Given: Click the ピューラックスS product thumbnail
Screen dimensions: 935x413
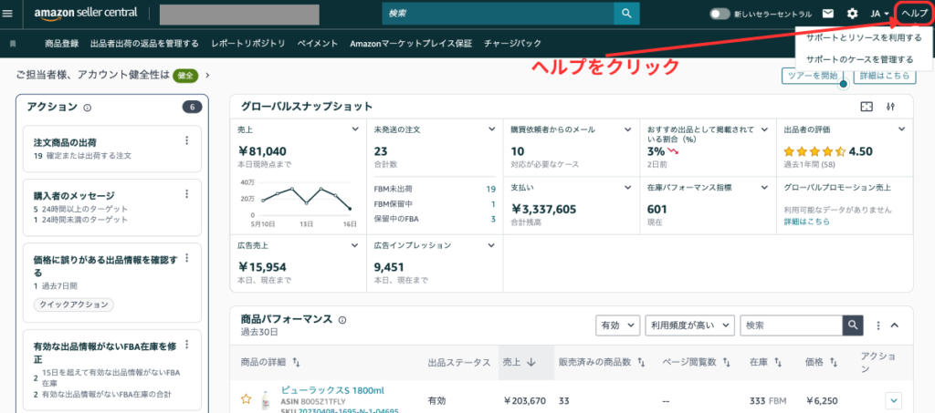Looking at the screenshot, I should click(265, 400).
